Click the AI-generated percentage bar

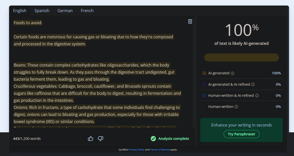pos(241,57)
